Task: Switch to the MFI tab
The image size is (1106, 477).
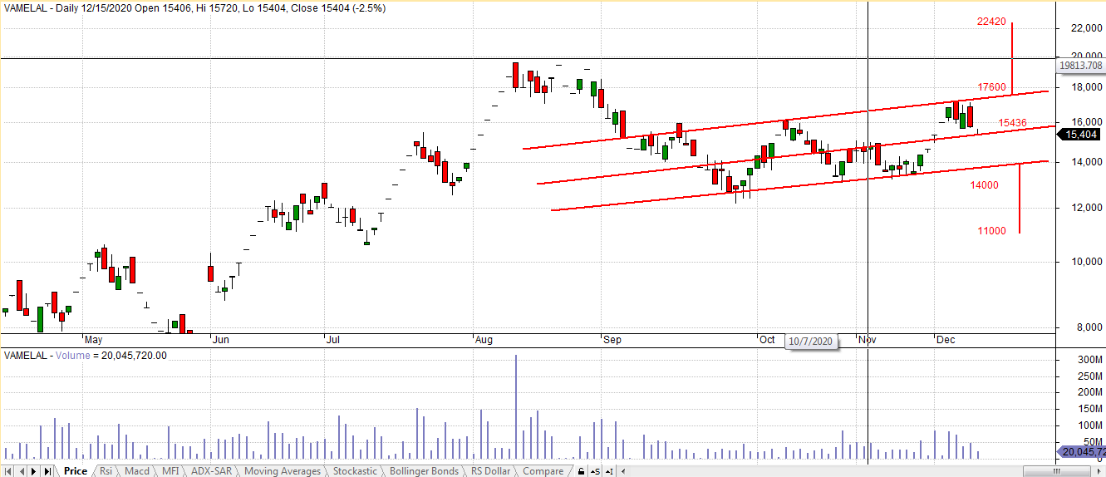Action: (x=170, y=471)
